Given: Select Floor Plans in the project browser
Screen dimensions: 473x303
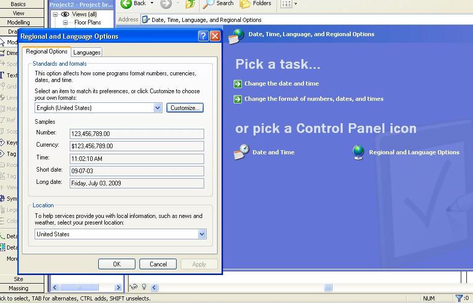Looking at the screenshot, I should pos(88,22).
